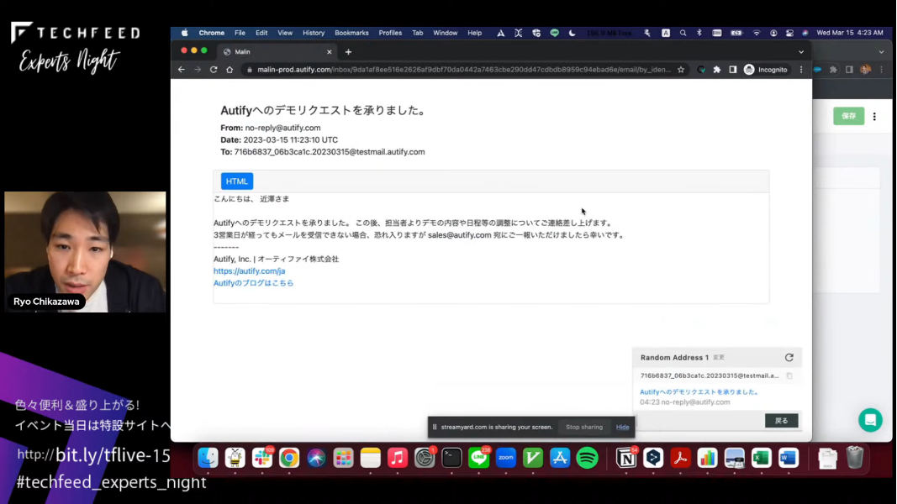This screenshot has width=897, height=504.
Task: Open the Chrome home page button
Action: 230,70
